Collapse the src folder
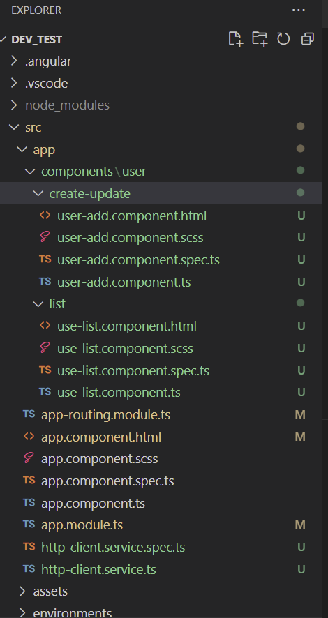Viewport: 328px width, 618px height. click(161, 128)
